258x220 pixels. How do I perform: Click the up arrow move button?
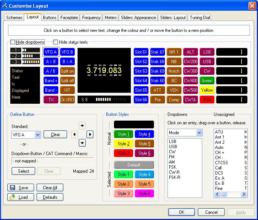[x=82, y=126]
